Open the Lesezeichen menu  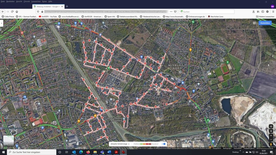36,1
